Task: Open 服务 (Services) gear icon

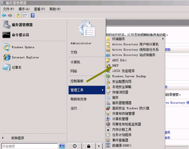Action: (x=108, y=97)
